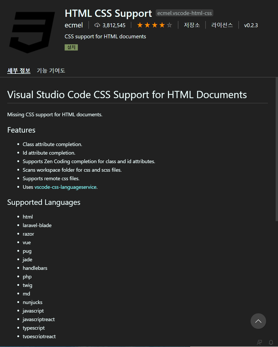
Task: Click the star rating icons
Action: (x=154, y=25)
